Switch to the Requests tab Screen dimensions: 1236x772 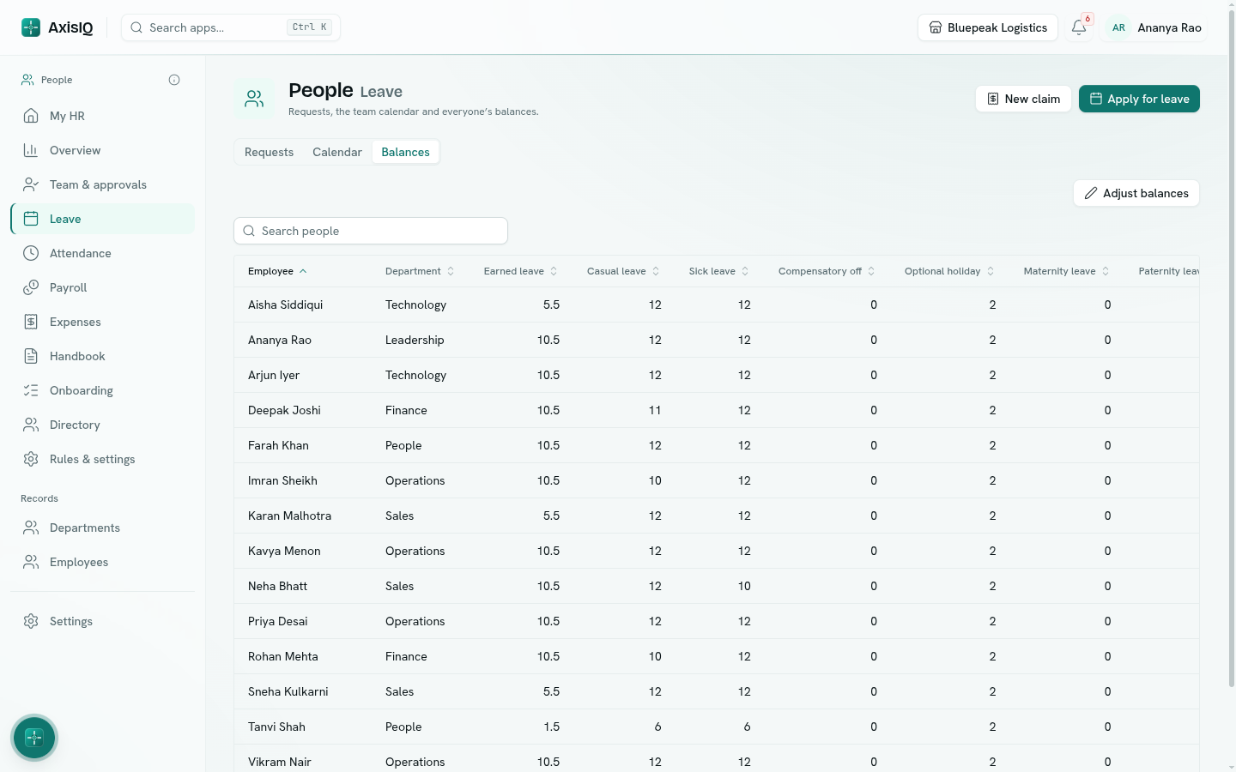click(x=269, y=152)
